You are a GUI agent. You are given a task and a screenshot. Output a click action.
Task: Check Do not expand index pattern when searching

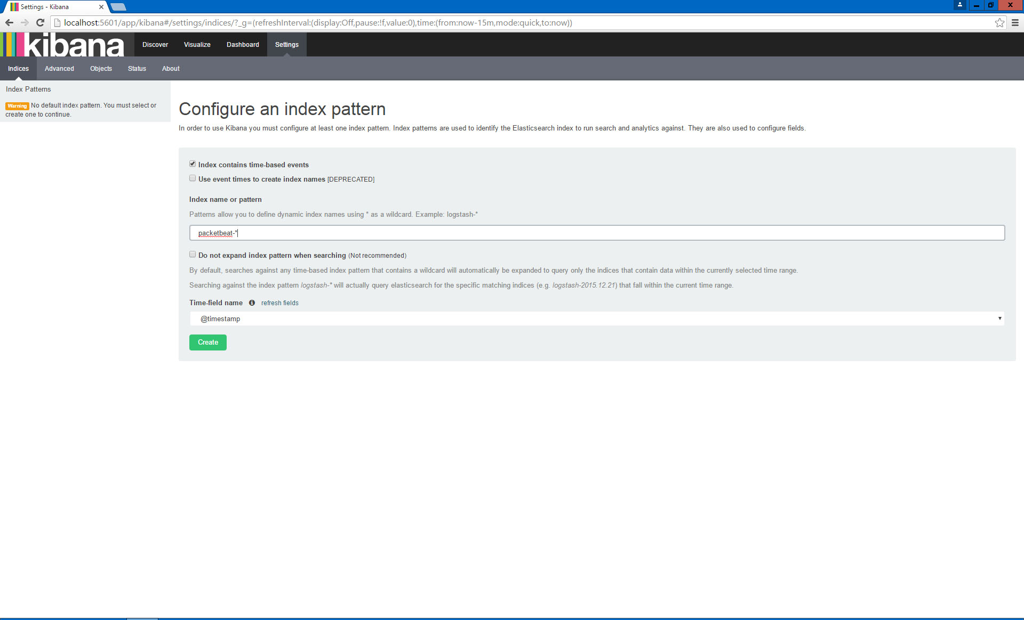(193, 255)
